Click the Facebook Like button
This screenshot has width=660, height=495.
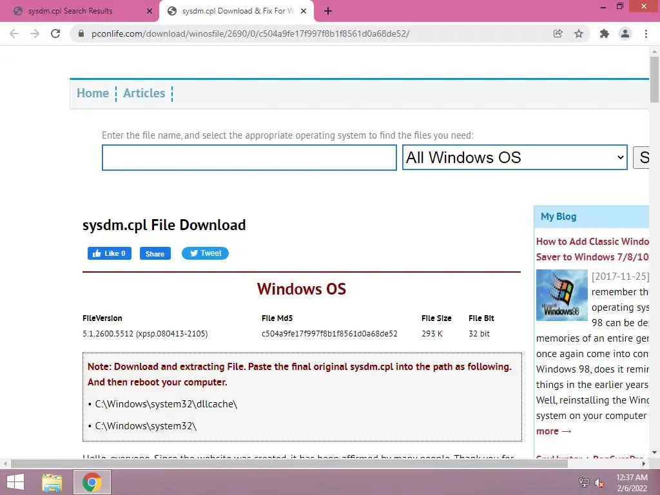click(x=110, y=253)
